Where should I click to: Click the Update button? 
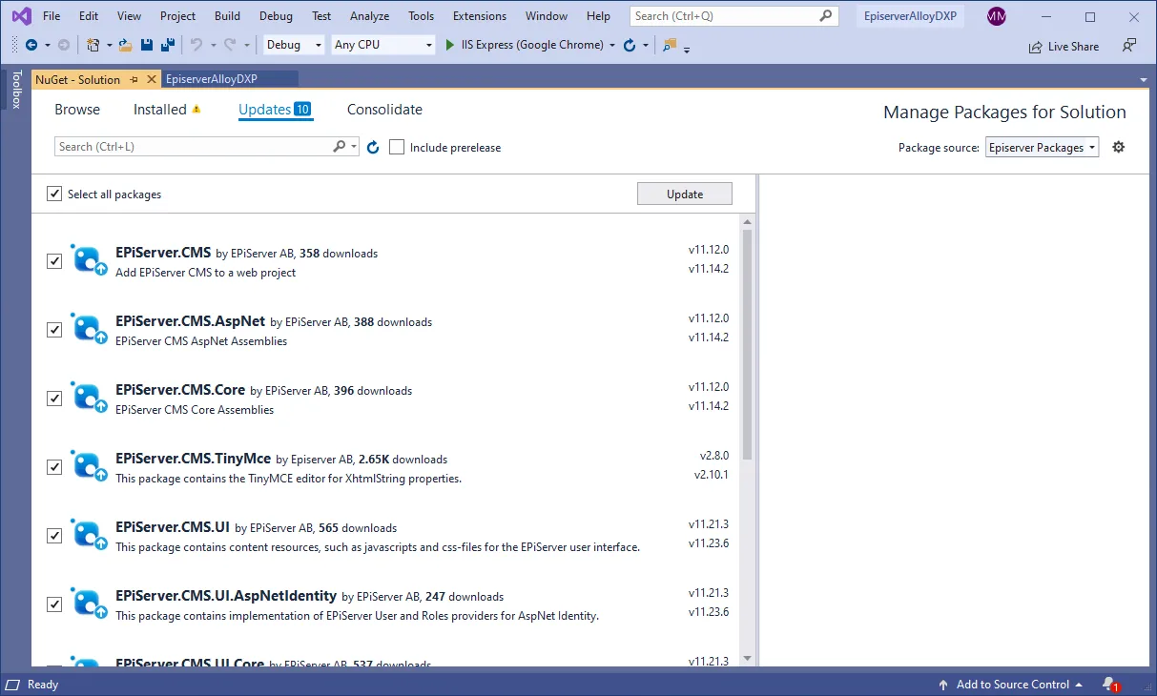point(685,194)
